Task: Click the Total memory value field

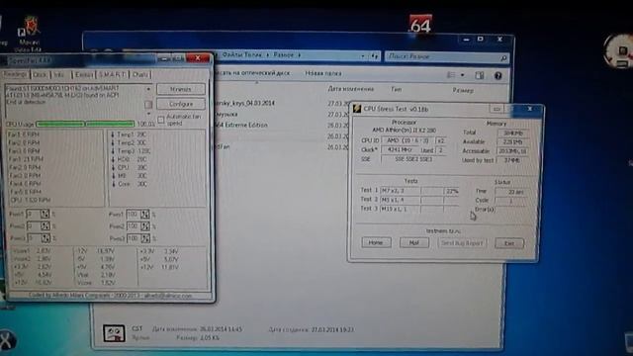Action: [512, 133]
